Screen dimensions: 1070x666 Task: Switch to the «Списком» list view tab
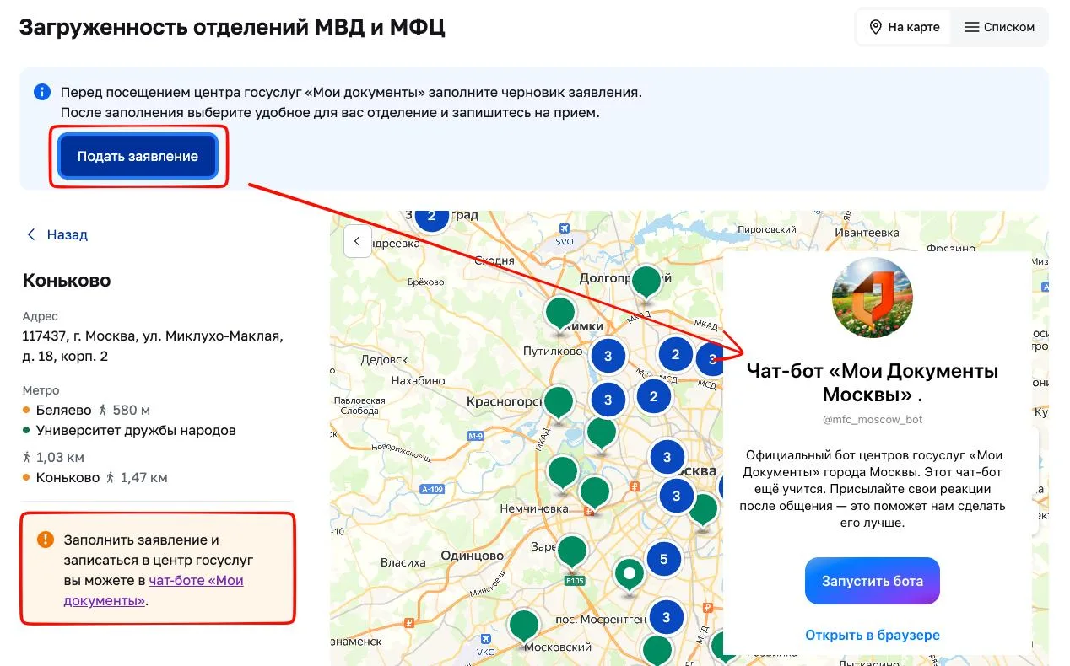tap(999, 27)
